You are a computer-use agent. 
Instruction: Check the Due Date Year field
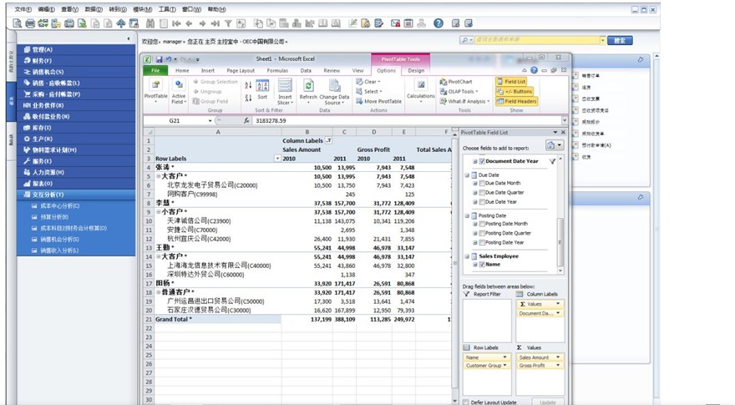click(x=482, y=202)
